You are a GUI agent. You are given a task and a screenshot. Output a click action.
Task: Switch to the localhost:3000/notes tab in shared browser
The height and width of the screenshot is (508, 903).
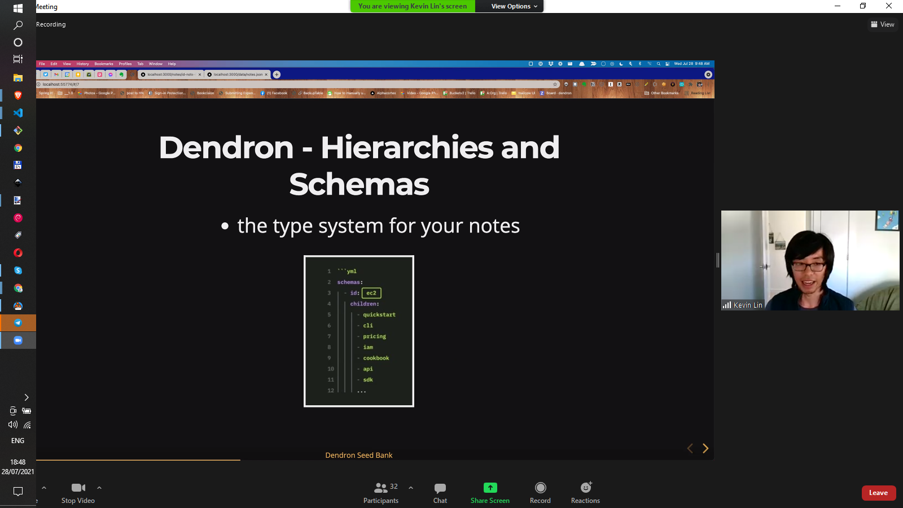click(x=170, y=75)
